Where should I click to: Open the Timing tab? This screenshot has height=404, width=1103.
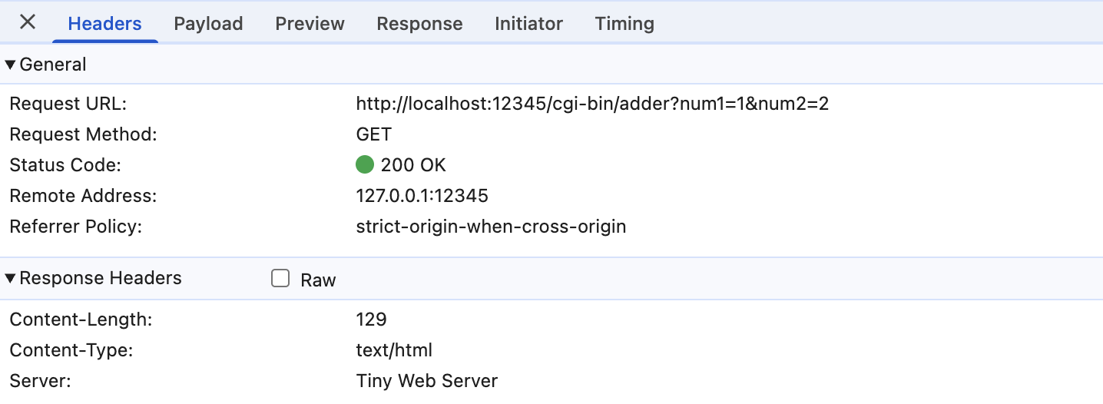[624, 24]
